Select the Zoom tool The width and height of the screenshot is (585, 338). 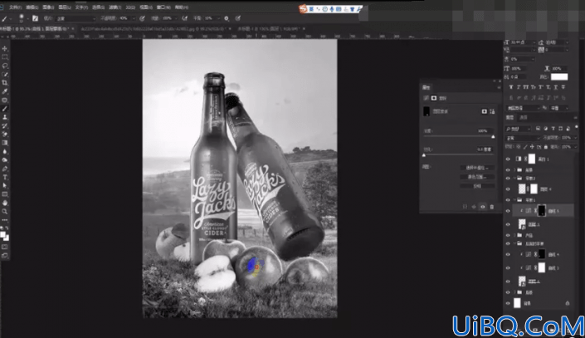pos(5,212)
